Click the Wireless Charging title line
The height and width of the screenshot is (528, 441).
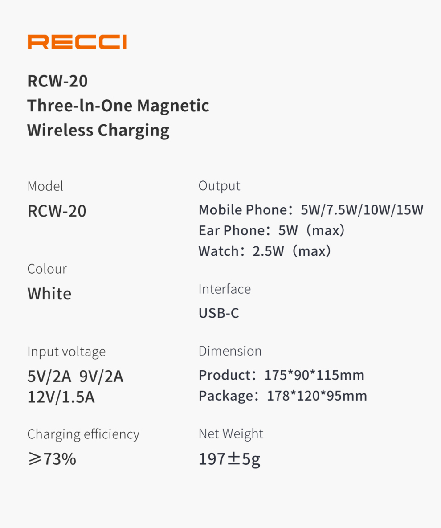pos(98,131)
